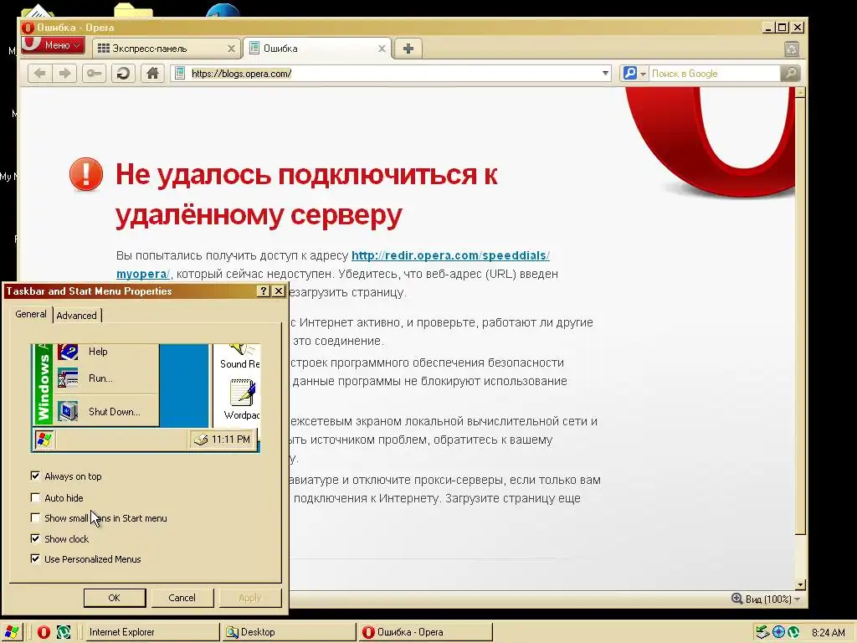The height and width of the screenshot is (643, 857).
Task: Enable the Auto hide checkbox
Action: tap(35, 497)
